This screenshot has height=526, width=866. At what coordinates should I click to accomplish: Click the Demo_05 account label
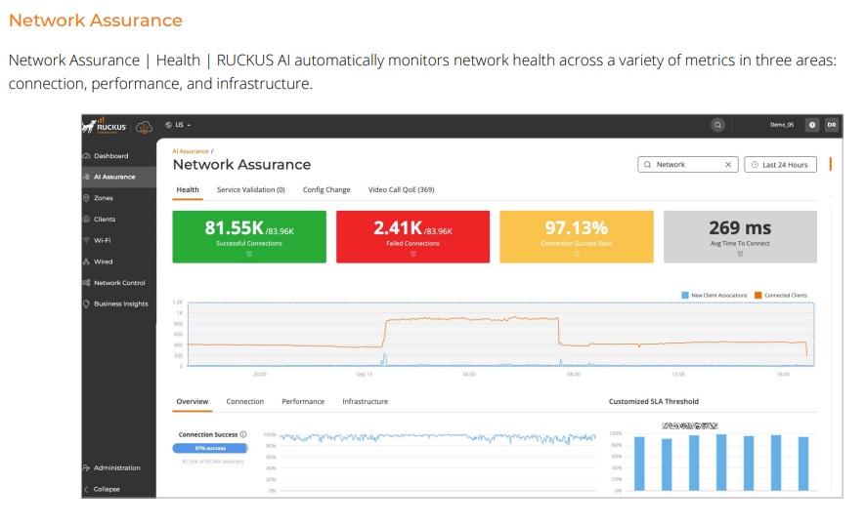click(782, 125)
